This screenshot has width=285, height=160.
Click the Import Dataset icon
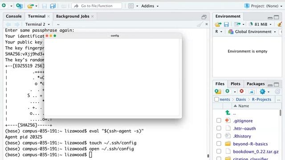[x=237, y=24]
